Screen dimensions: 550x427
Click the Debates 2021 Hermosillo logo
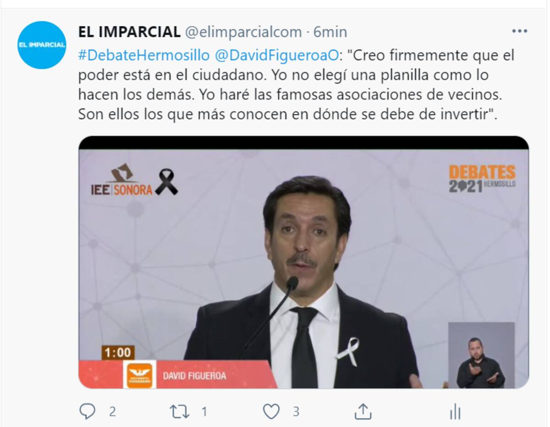point(482,178)
